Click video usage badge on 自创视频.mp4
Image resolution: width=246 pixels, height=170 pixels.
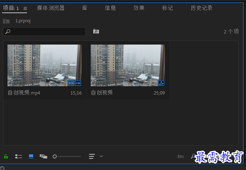pyautogui.click(x=71, y=83)
